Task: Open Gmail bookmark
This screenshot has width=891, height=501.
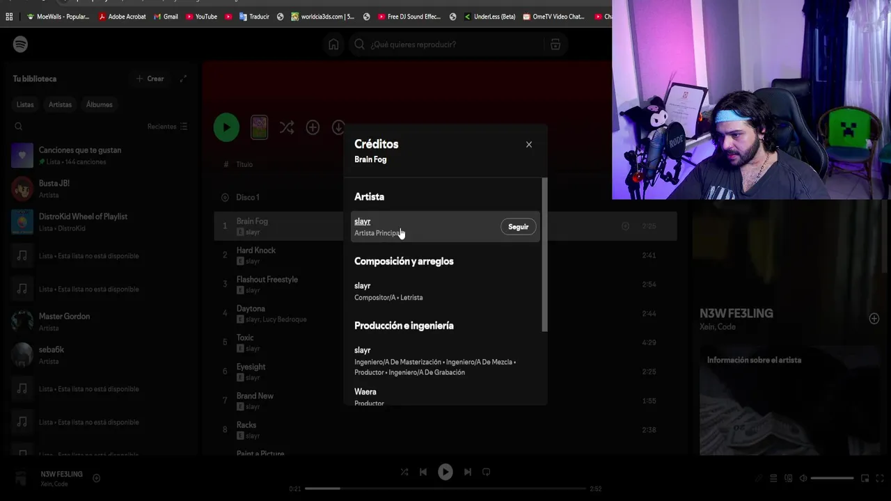Action: 166,17
